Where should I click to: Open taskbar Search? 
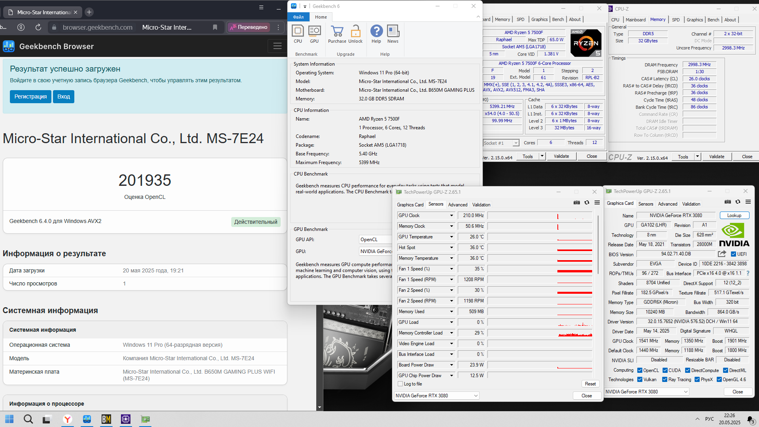(x=28, y=419)
